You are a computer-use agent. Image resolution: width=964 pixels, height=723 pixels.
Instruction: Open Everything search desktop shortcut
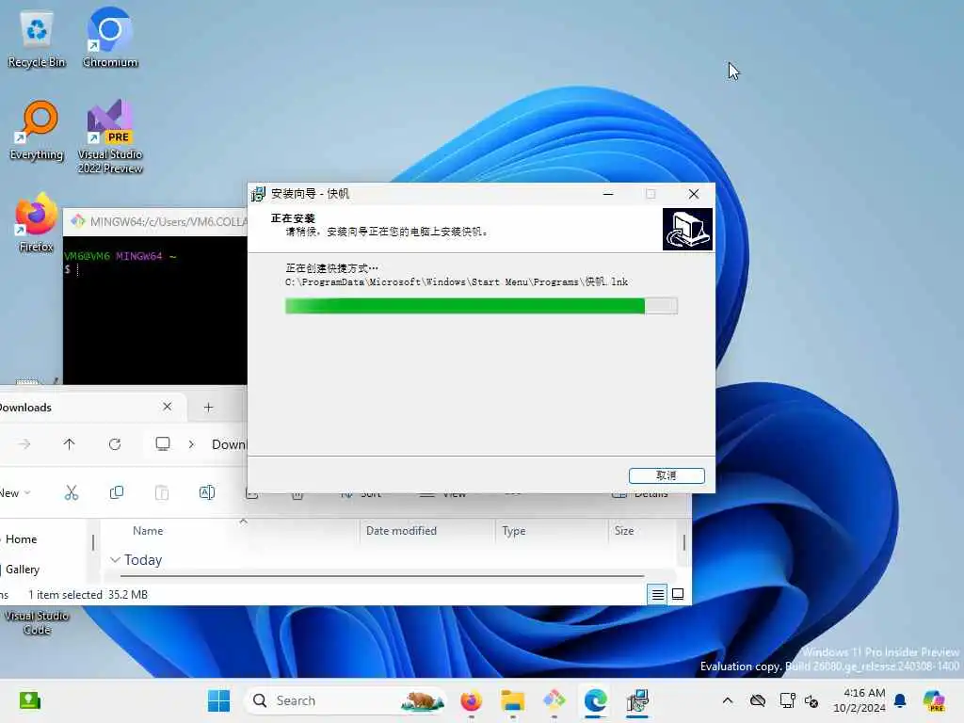[37, 131]
